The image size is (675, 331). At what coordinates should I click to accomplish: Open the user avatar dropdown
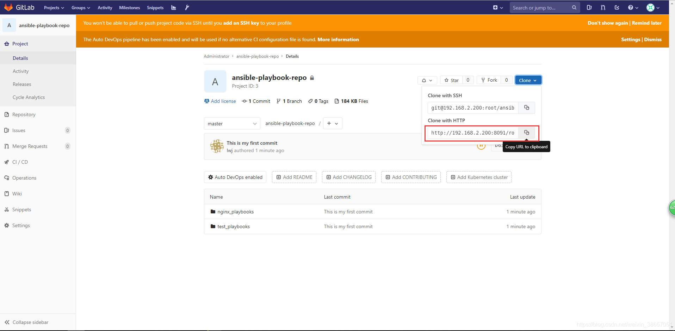(x=653, y=7)
